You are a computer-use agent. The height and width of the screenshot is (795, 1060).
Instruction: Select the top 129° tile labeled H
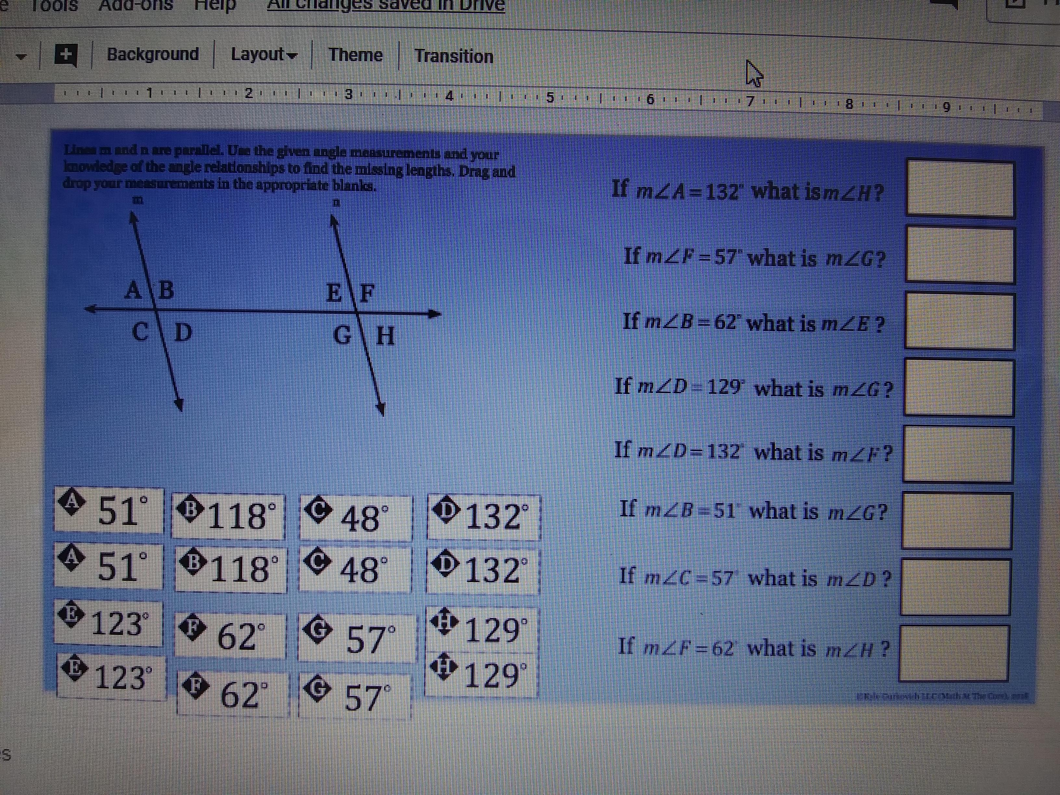tap(482, 629)
